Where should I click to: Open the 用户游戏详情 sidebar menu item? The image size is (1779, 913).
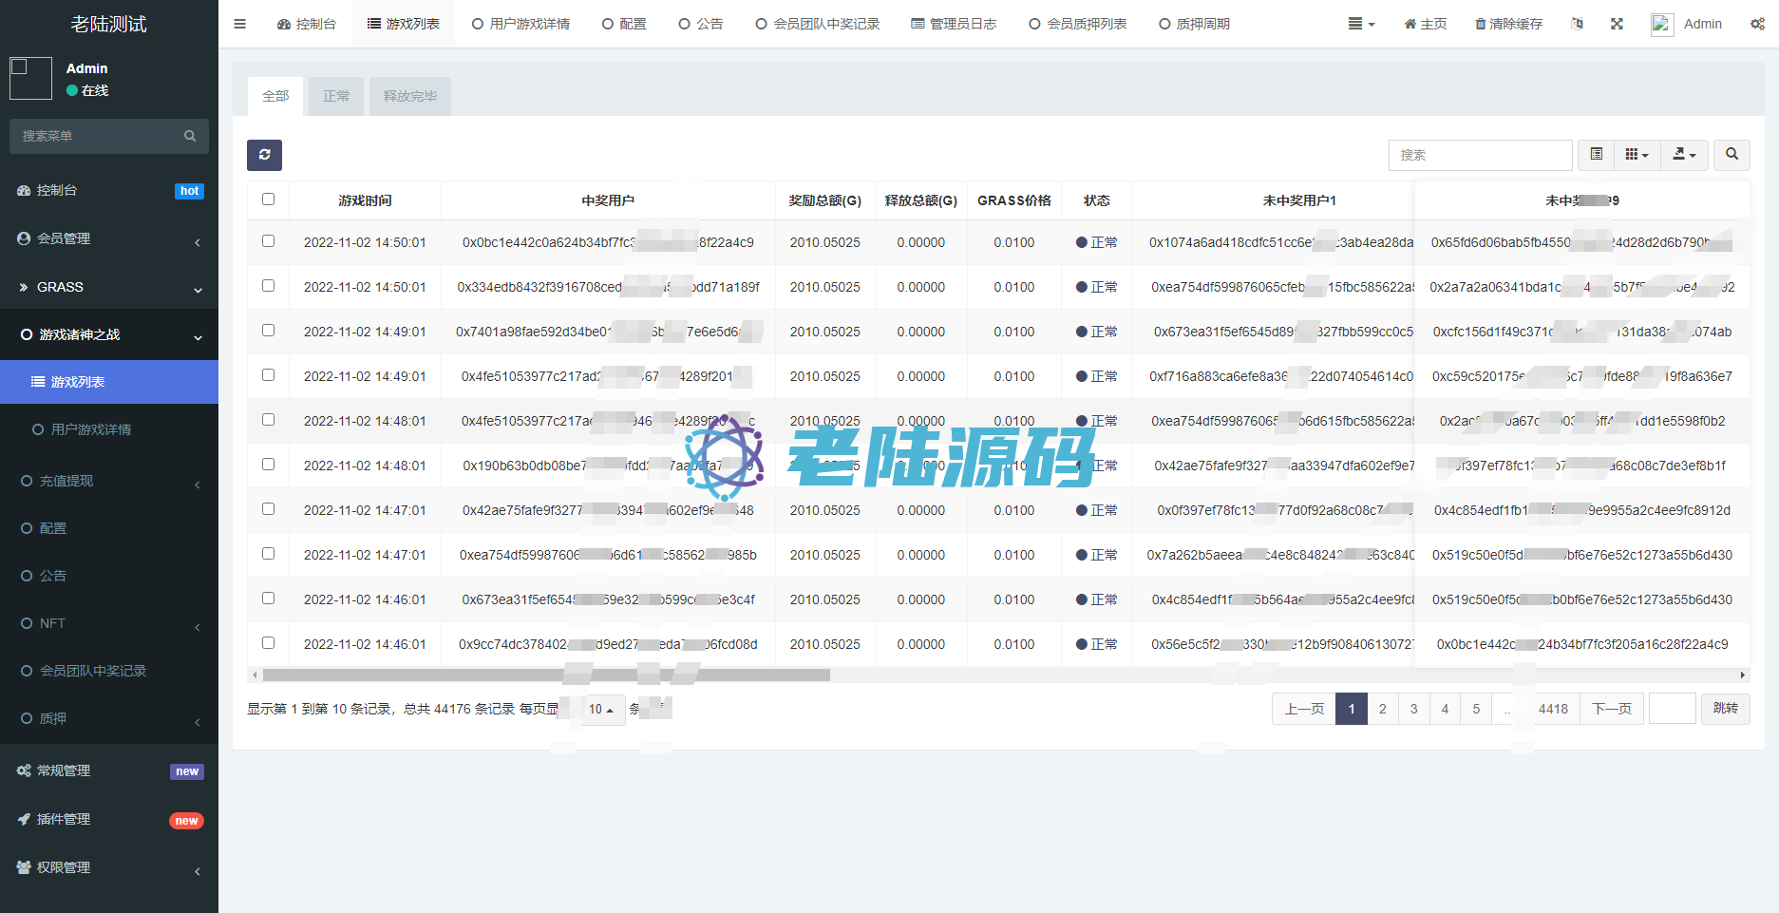pos(91,429)
